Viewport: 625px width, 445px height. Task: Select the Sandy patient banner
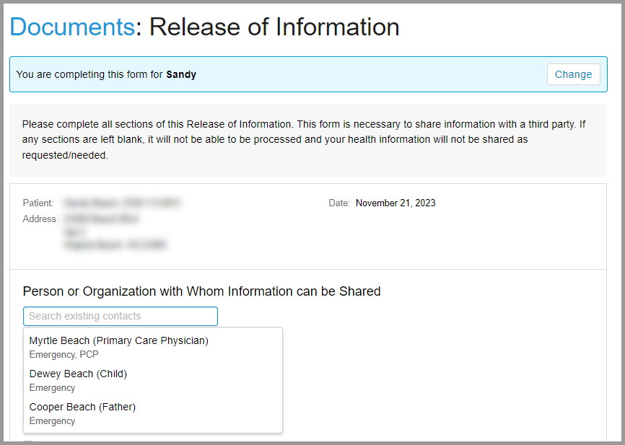312,74
